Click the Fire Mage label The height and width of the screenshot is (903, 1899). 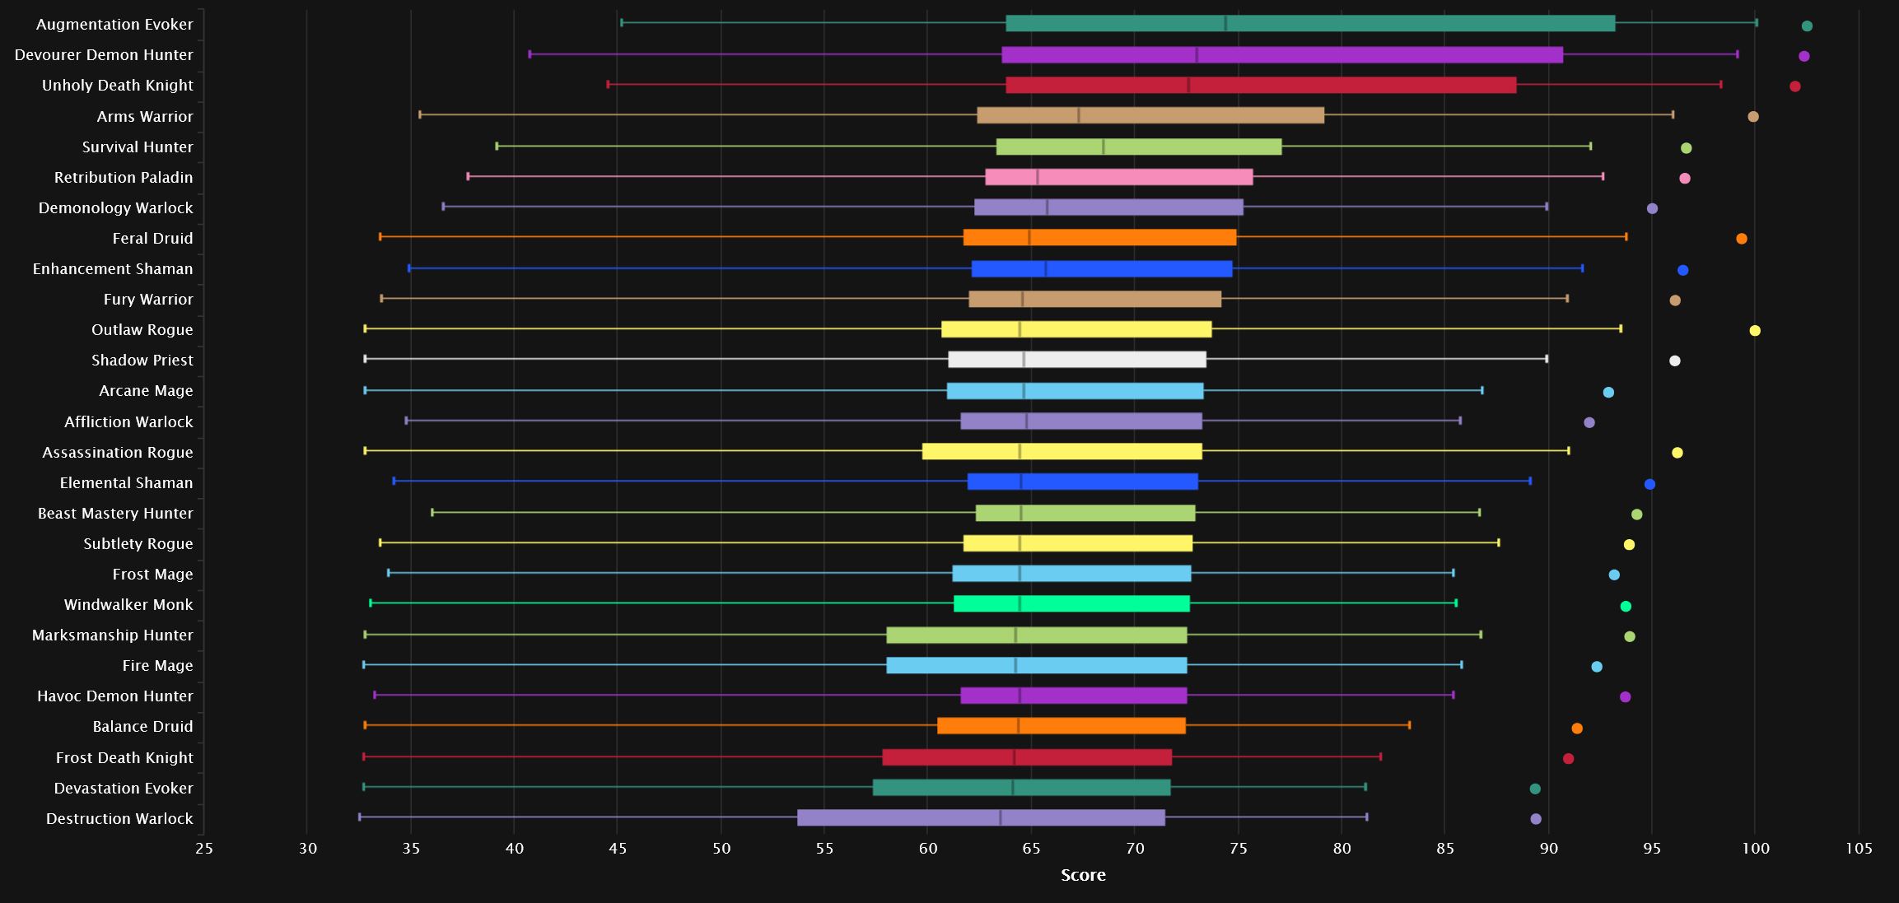157,666
